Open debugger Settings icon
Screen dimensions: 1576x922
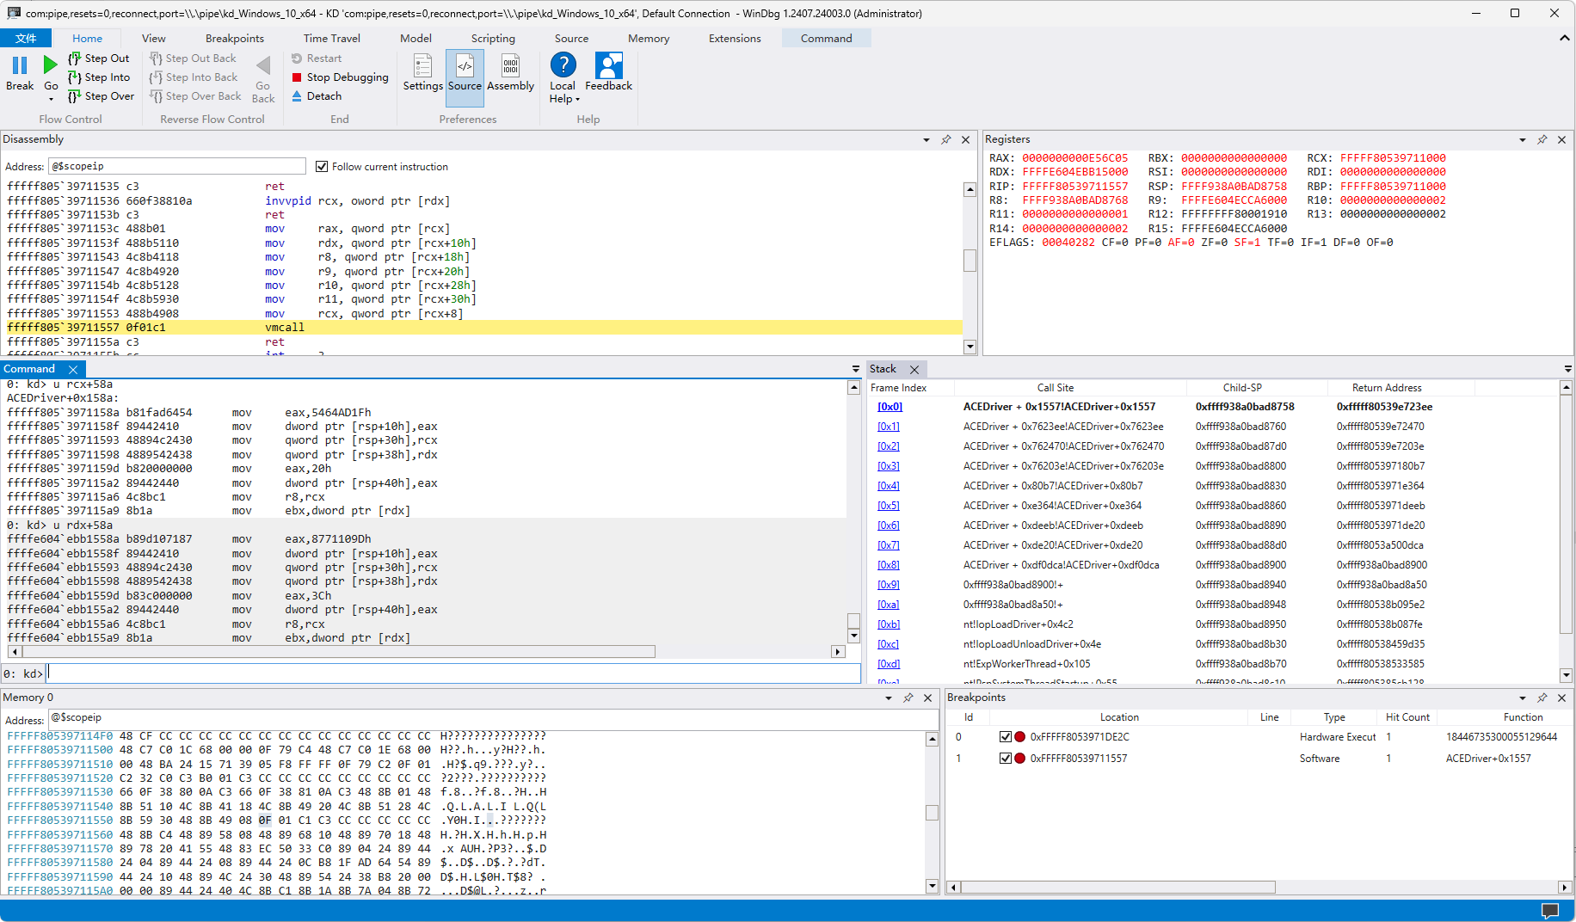[422, 67]
